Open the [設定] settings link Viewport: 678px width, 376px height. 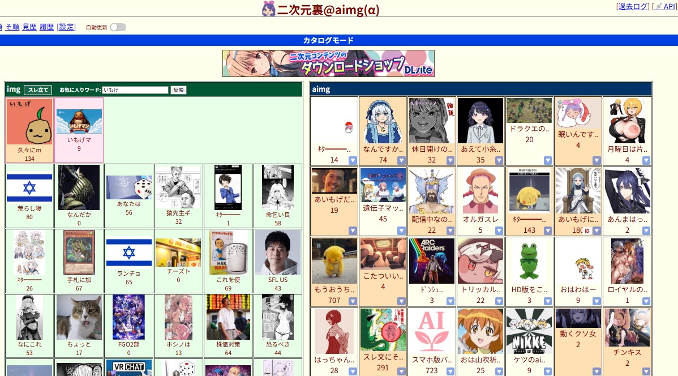coord(66,27)
